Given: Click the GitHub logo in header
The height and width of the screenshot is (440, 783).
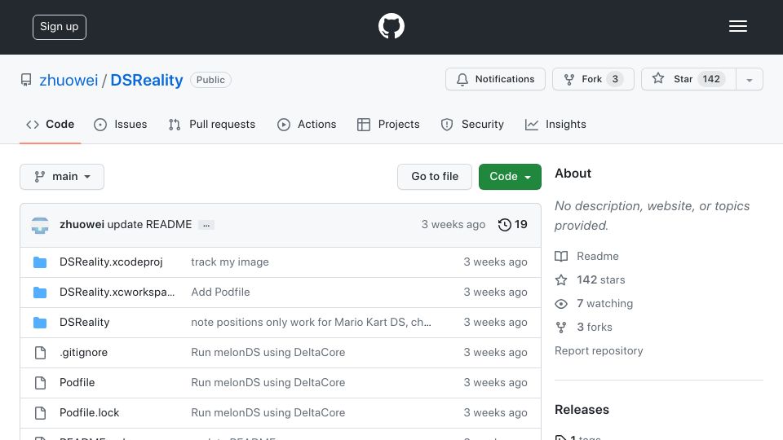Looking at the screenshot, I should 391,26.
